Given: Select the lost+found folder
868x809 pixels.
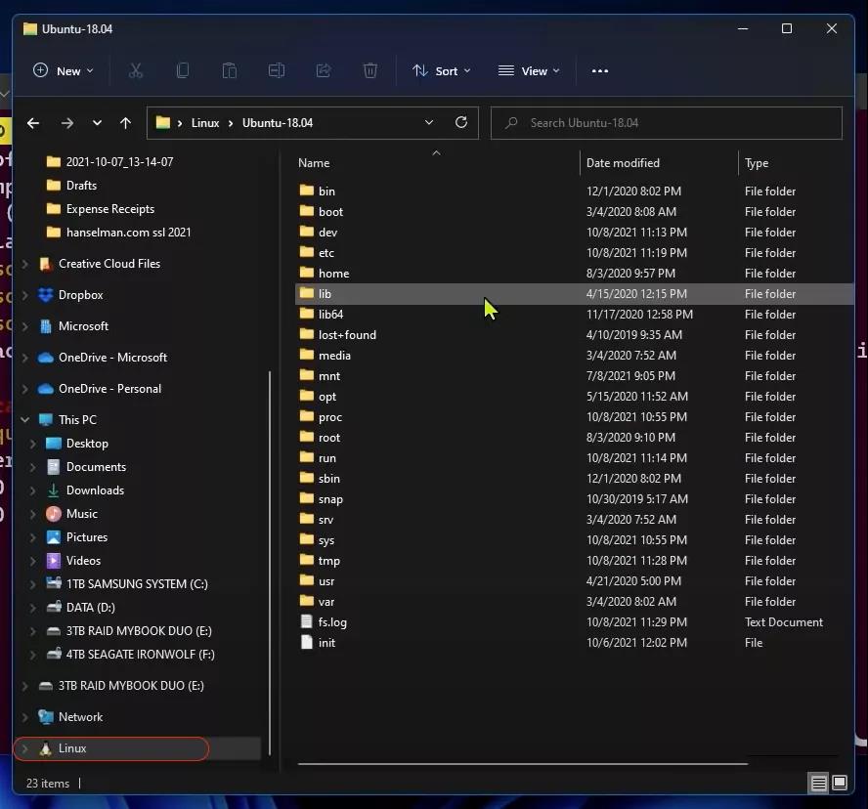Looking at the screenshot, I should (x=574, y=335).
